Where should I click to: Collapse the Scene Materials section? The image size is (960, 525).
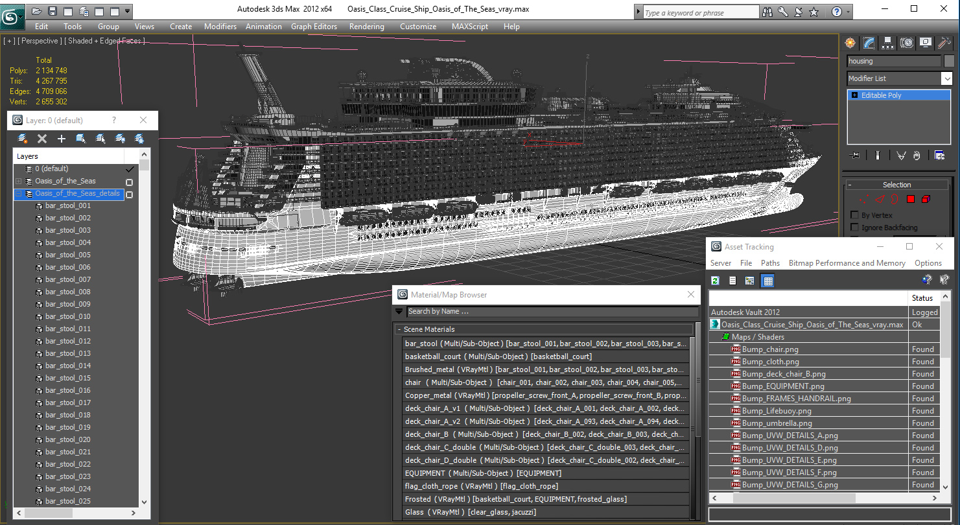399,329
